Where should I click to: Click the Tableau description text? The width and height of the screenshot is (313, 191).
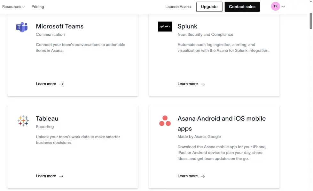pyautogui.click(x=78, y=140)
